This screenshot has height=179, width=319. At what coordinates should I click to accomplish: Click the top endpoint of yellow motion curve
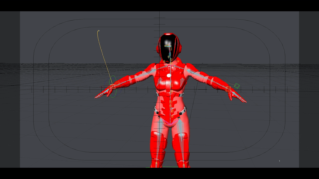[98, 31]
